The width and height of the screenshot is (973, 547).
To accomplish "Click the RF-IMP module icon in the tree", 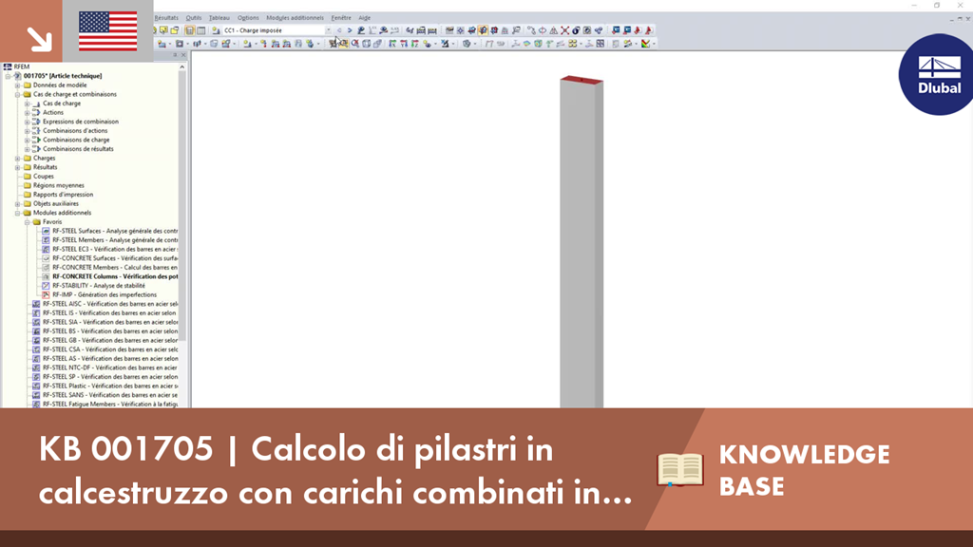I will click(46, 294).
